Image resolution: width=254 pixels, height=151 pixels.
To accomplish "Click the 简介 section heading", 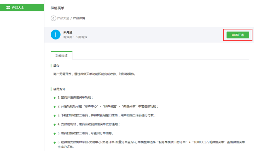I will pos(56,66).
